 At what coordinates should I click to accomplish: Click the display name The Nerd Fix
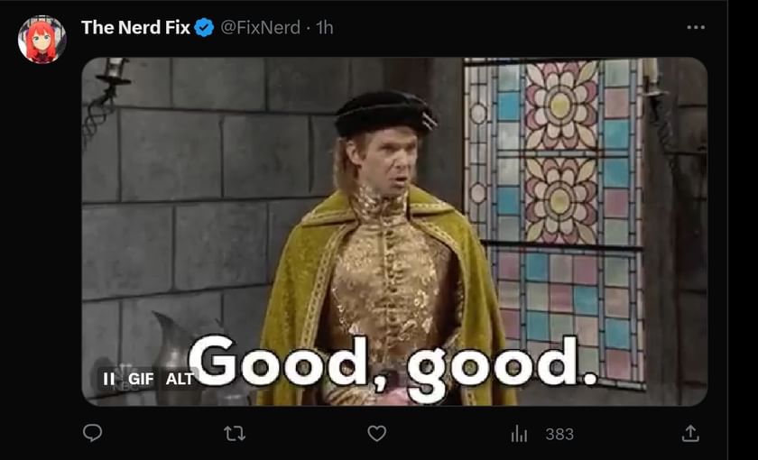[135, 28]
